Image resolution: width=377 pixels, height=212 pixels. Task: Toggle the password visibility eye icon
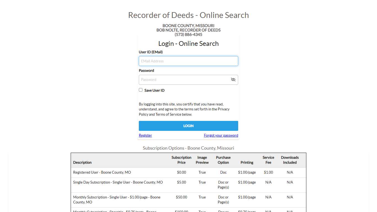point(233,79)
